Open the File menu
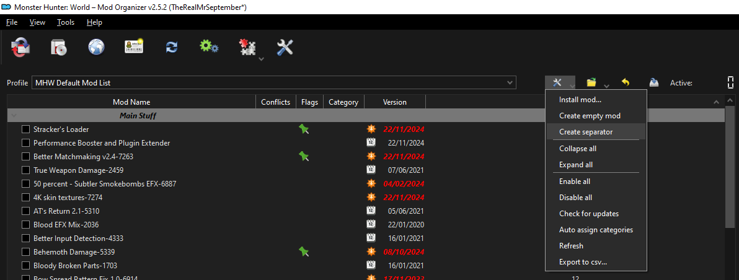The image size is (739, 280). [x=12, y=22]
